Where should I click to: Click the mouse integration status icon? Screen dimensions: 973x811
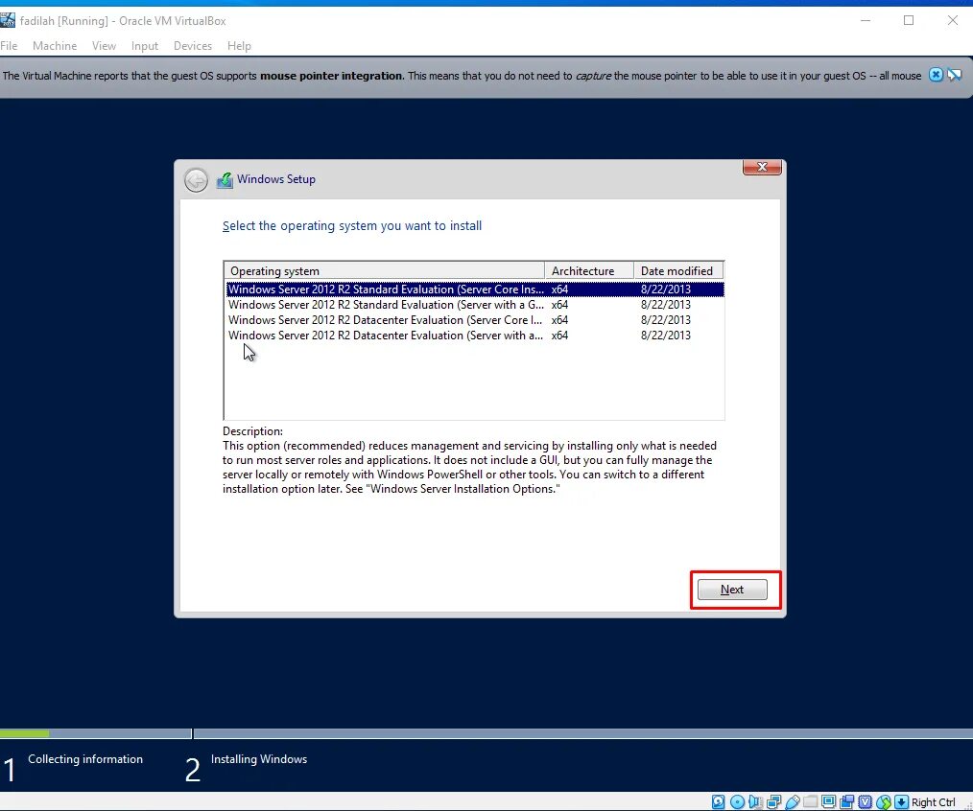pos(885,801)
